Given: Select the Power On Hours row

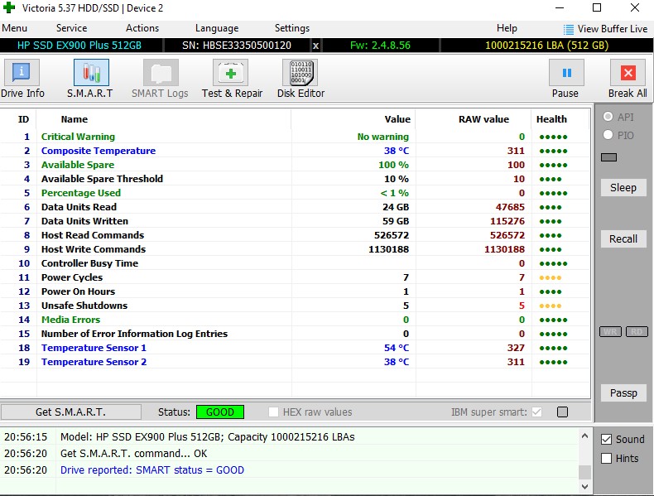Looking at the screenshot, I should point(296,291).
